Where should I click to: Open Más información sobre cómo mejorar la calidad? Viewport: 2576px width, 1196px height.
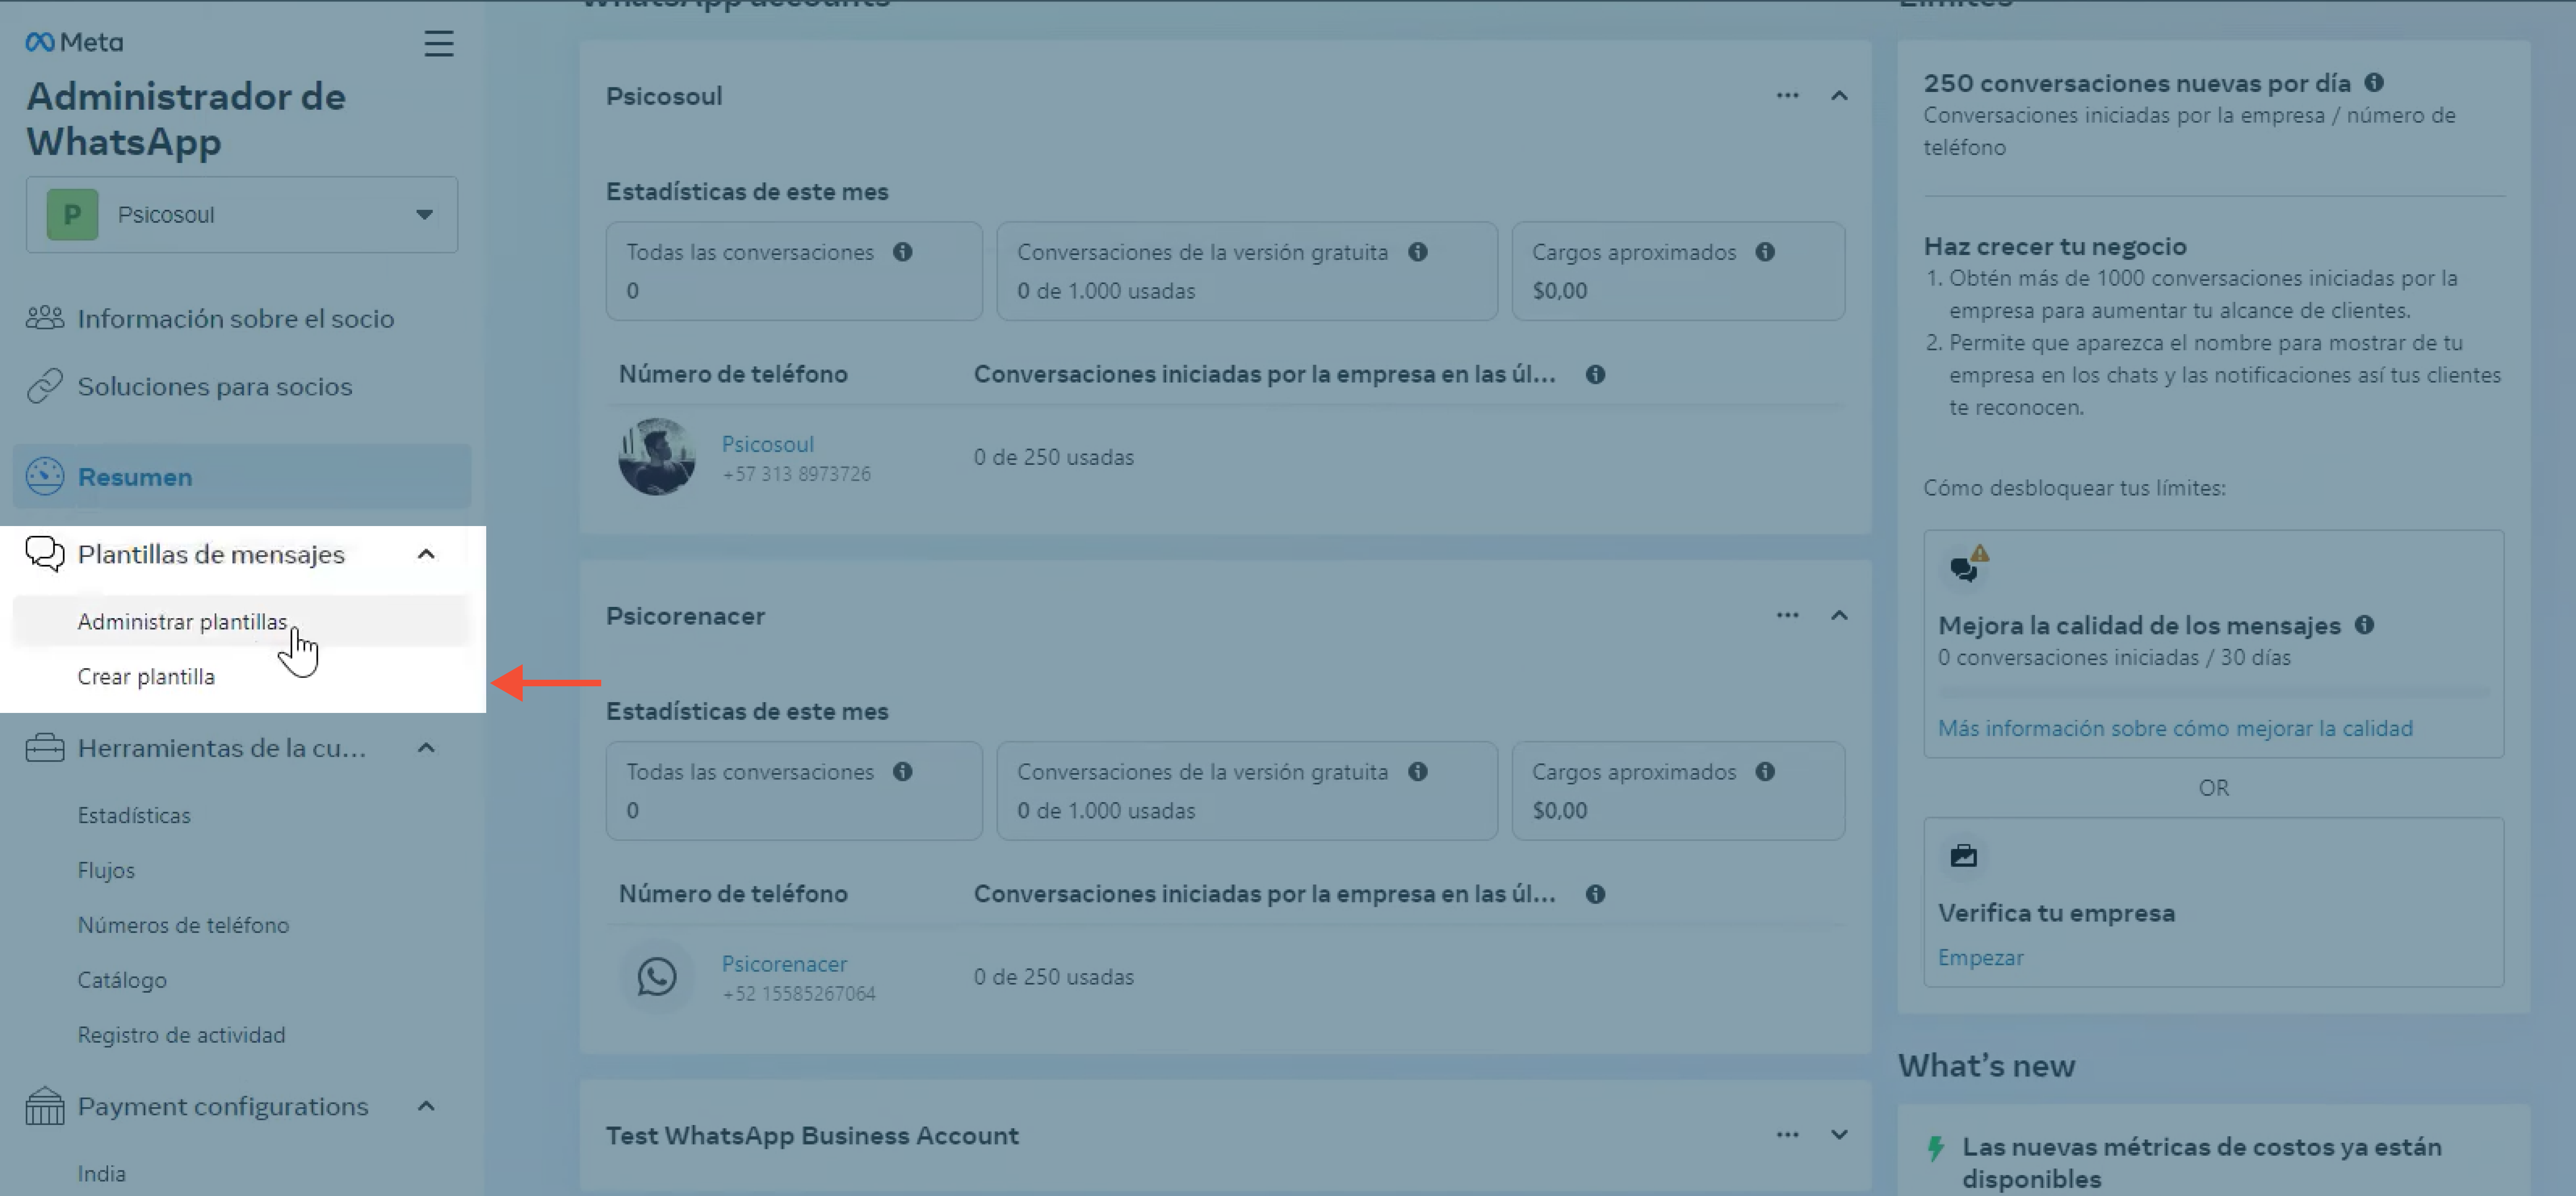pos(2175,728)
